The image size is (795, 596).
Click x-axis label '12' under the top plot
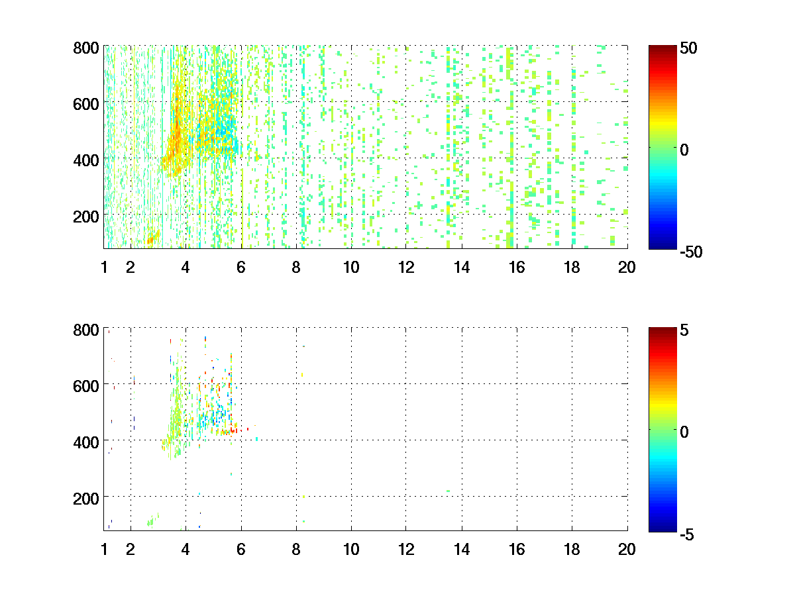406,268
